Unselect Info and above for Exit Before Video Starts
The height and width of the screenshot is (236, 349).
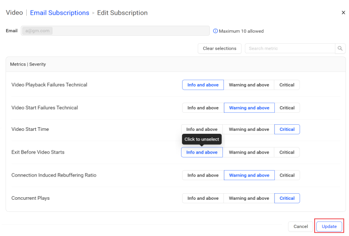[x=202, y=152]
